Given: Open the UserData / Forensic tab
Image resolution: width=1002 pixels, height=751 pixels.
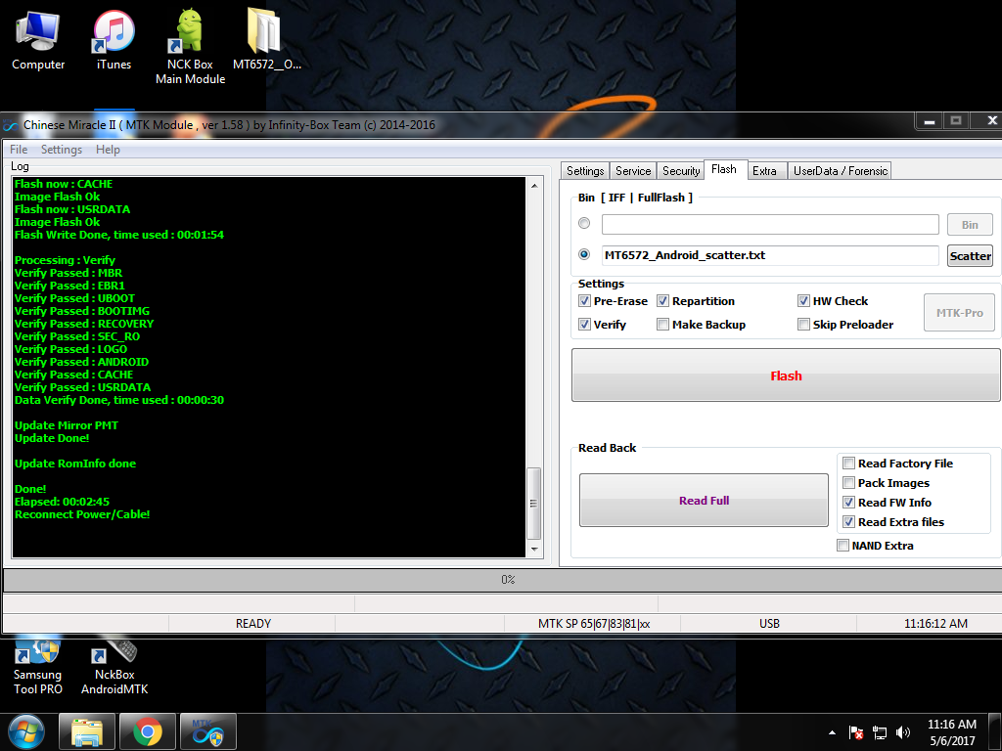Looking at the screenshot, I should click(x=840, y=170).
